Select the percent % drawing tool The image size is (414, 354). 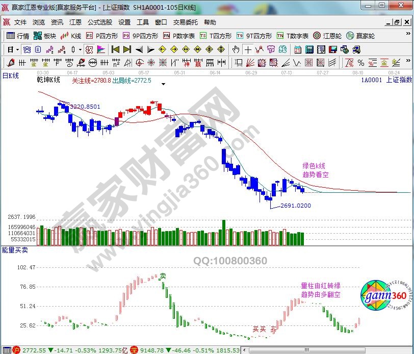click(x=361, y=63)
